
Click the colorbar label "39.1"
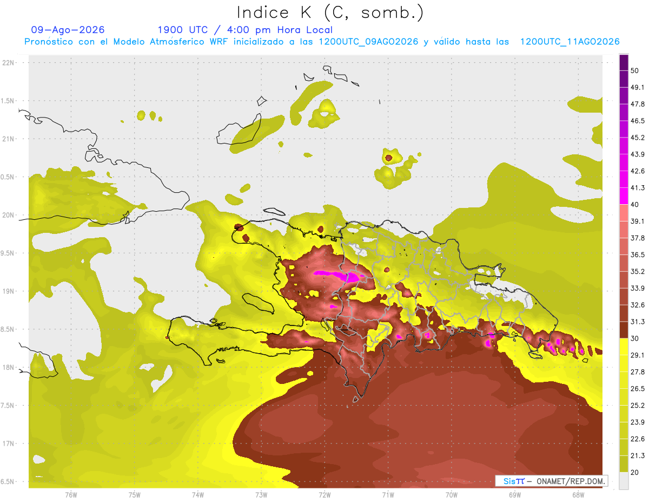[x=638, y=221]
